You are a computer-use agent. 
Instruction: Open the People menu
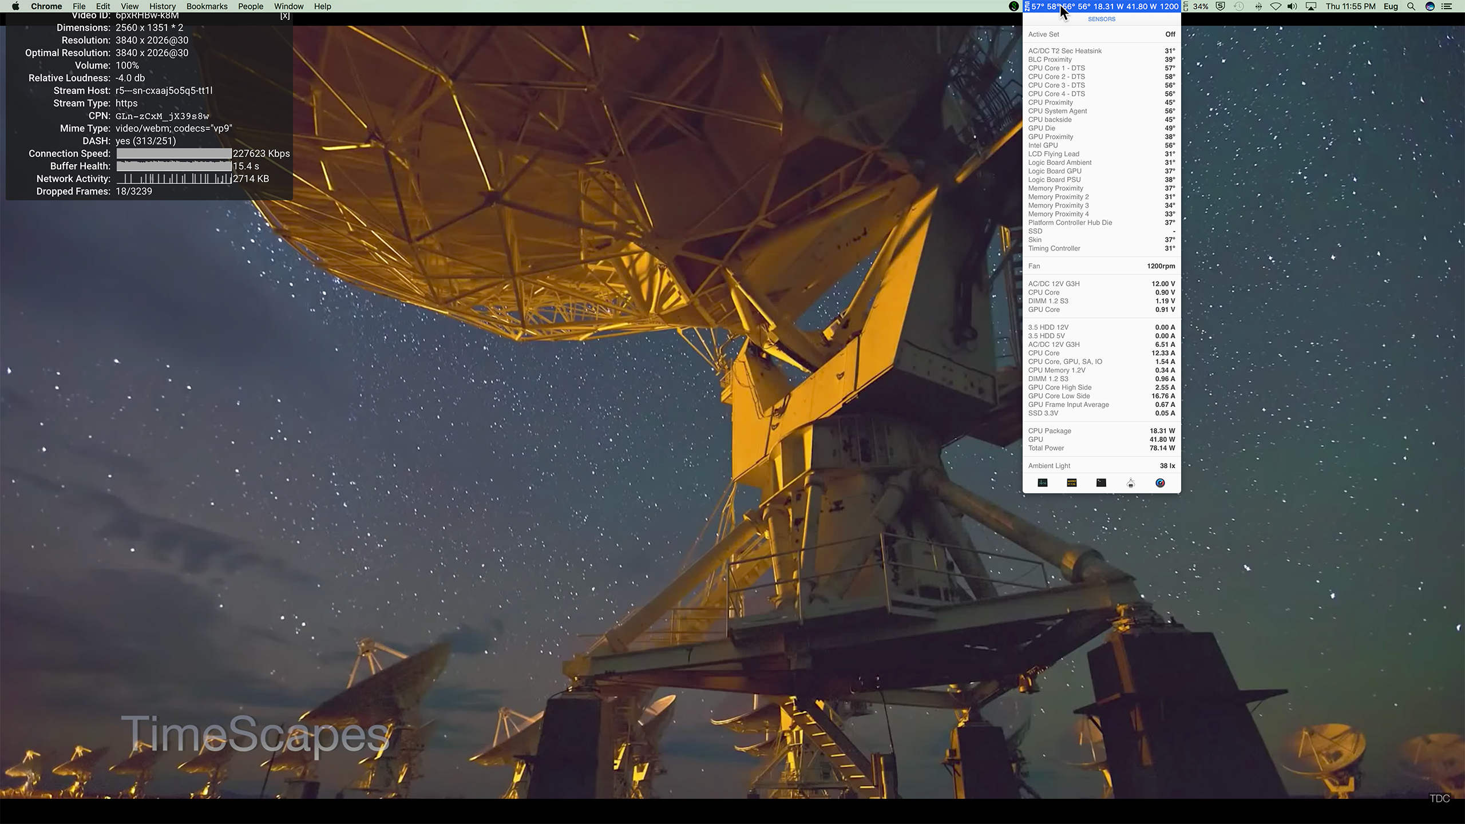(x=251, y=6)
